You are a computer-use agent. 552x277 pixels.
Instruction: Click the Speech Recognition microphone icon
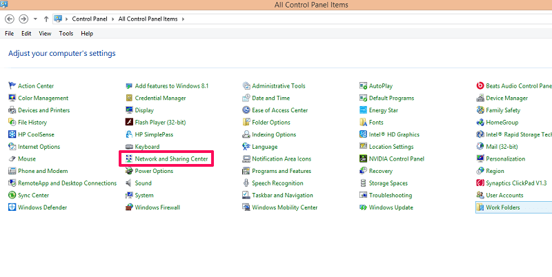coord(246,183)
